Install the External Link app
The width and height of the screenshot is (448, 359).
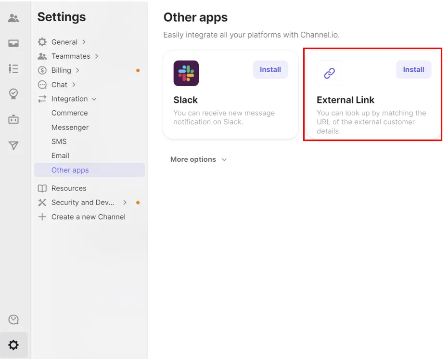(413, 70)
